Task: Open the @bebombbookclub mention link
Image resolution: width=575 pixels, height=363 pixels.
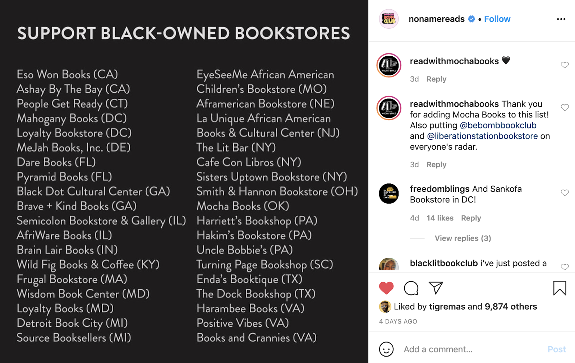Action: (498, 125)
